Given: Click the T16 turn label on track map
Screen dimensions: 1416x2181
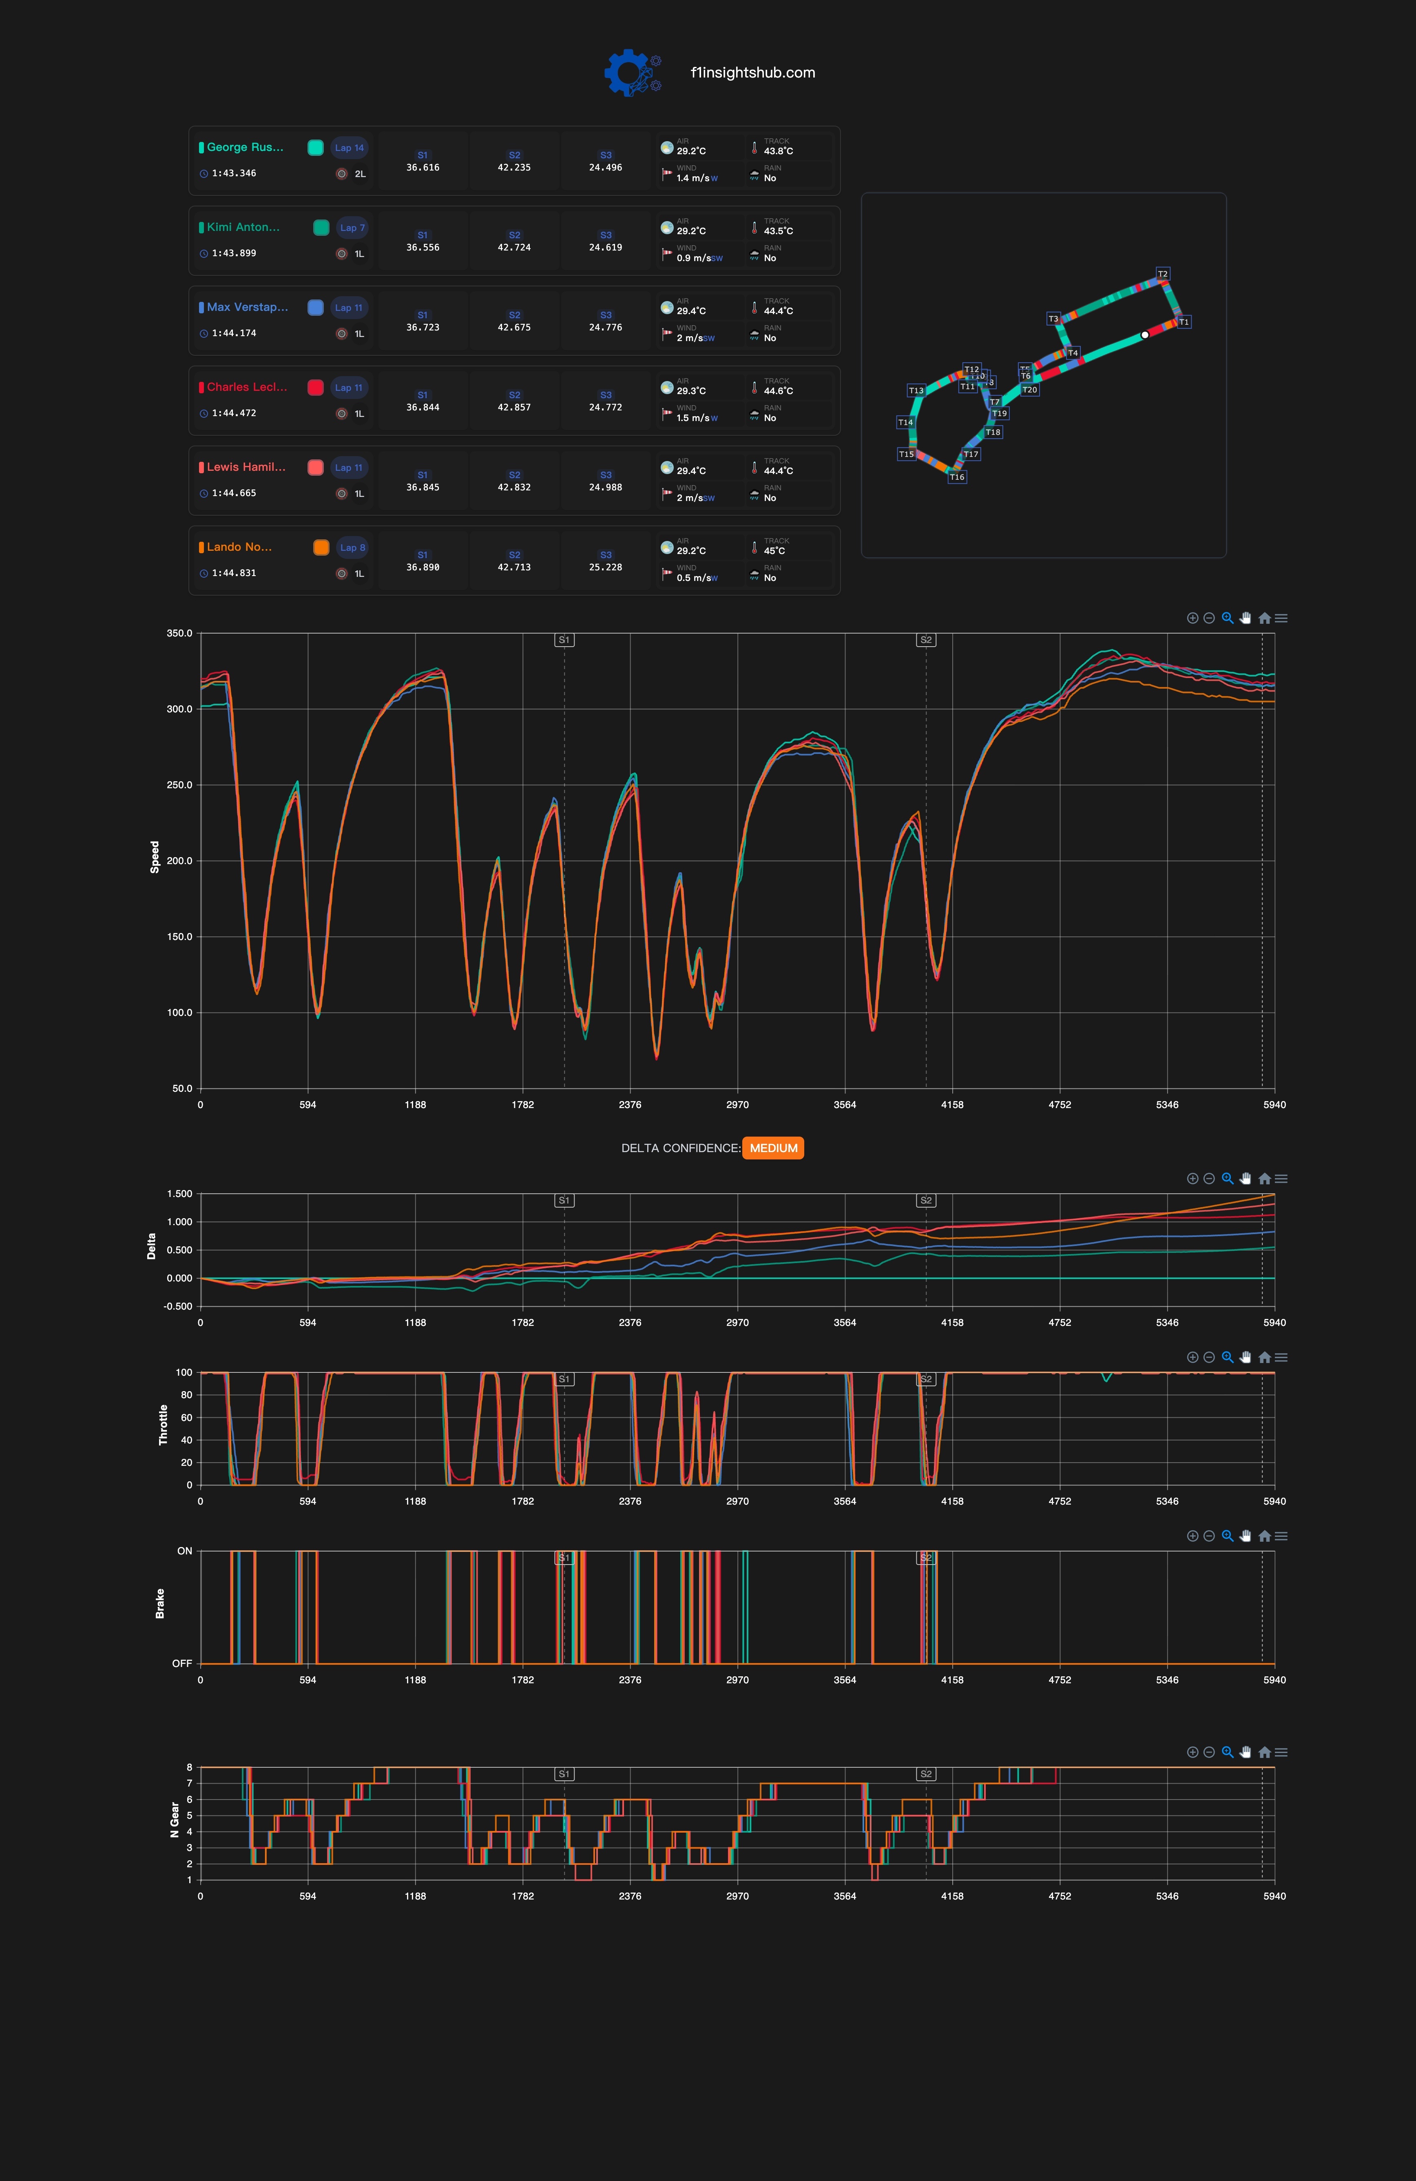Looking at the screenshot, I should tap(957, 477).
